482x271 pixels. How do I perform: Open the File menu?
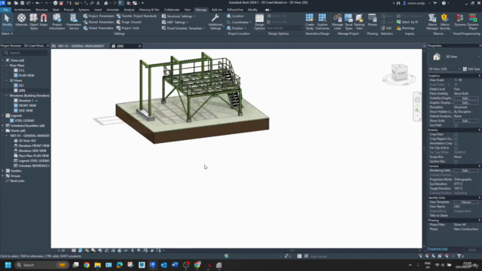[5, 10]
